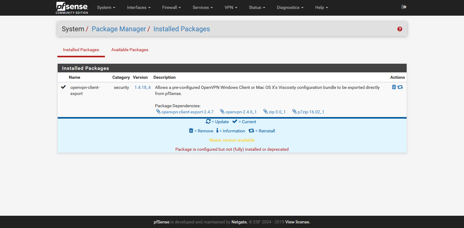The width and height of the screenshot is (464, 228).
Task: Expand the Diagnostics menu
Action: (290, 7)
